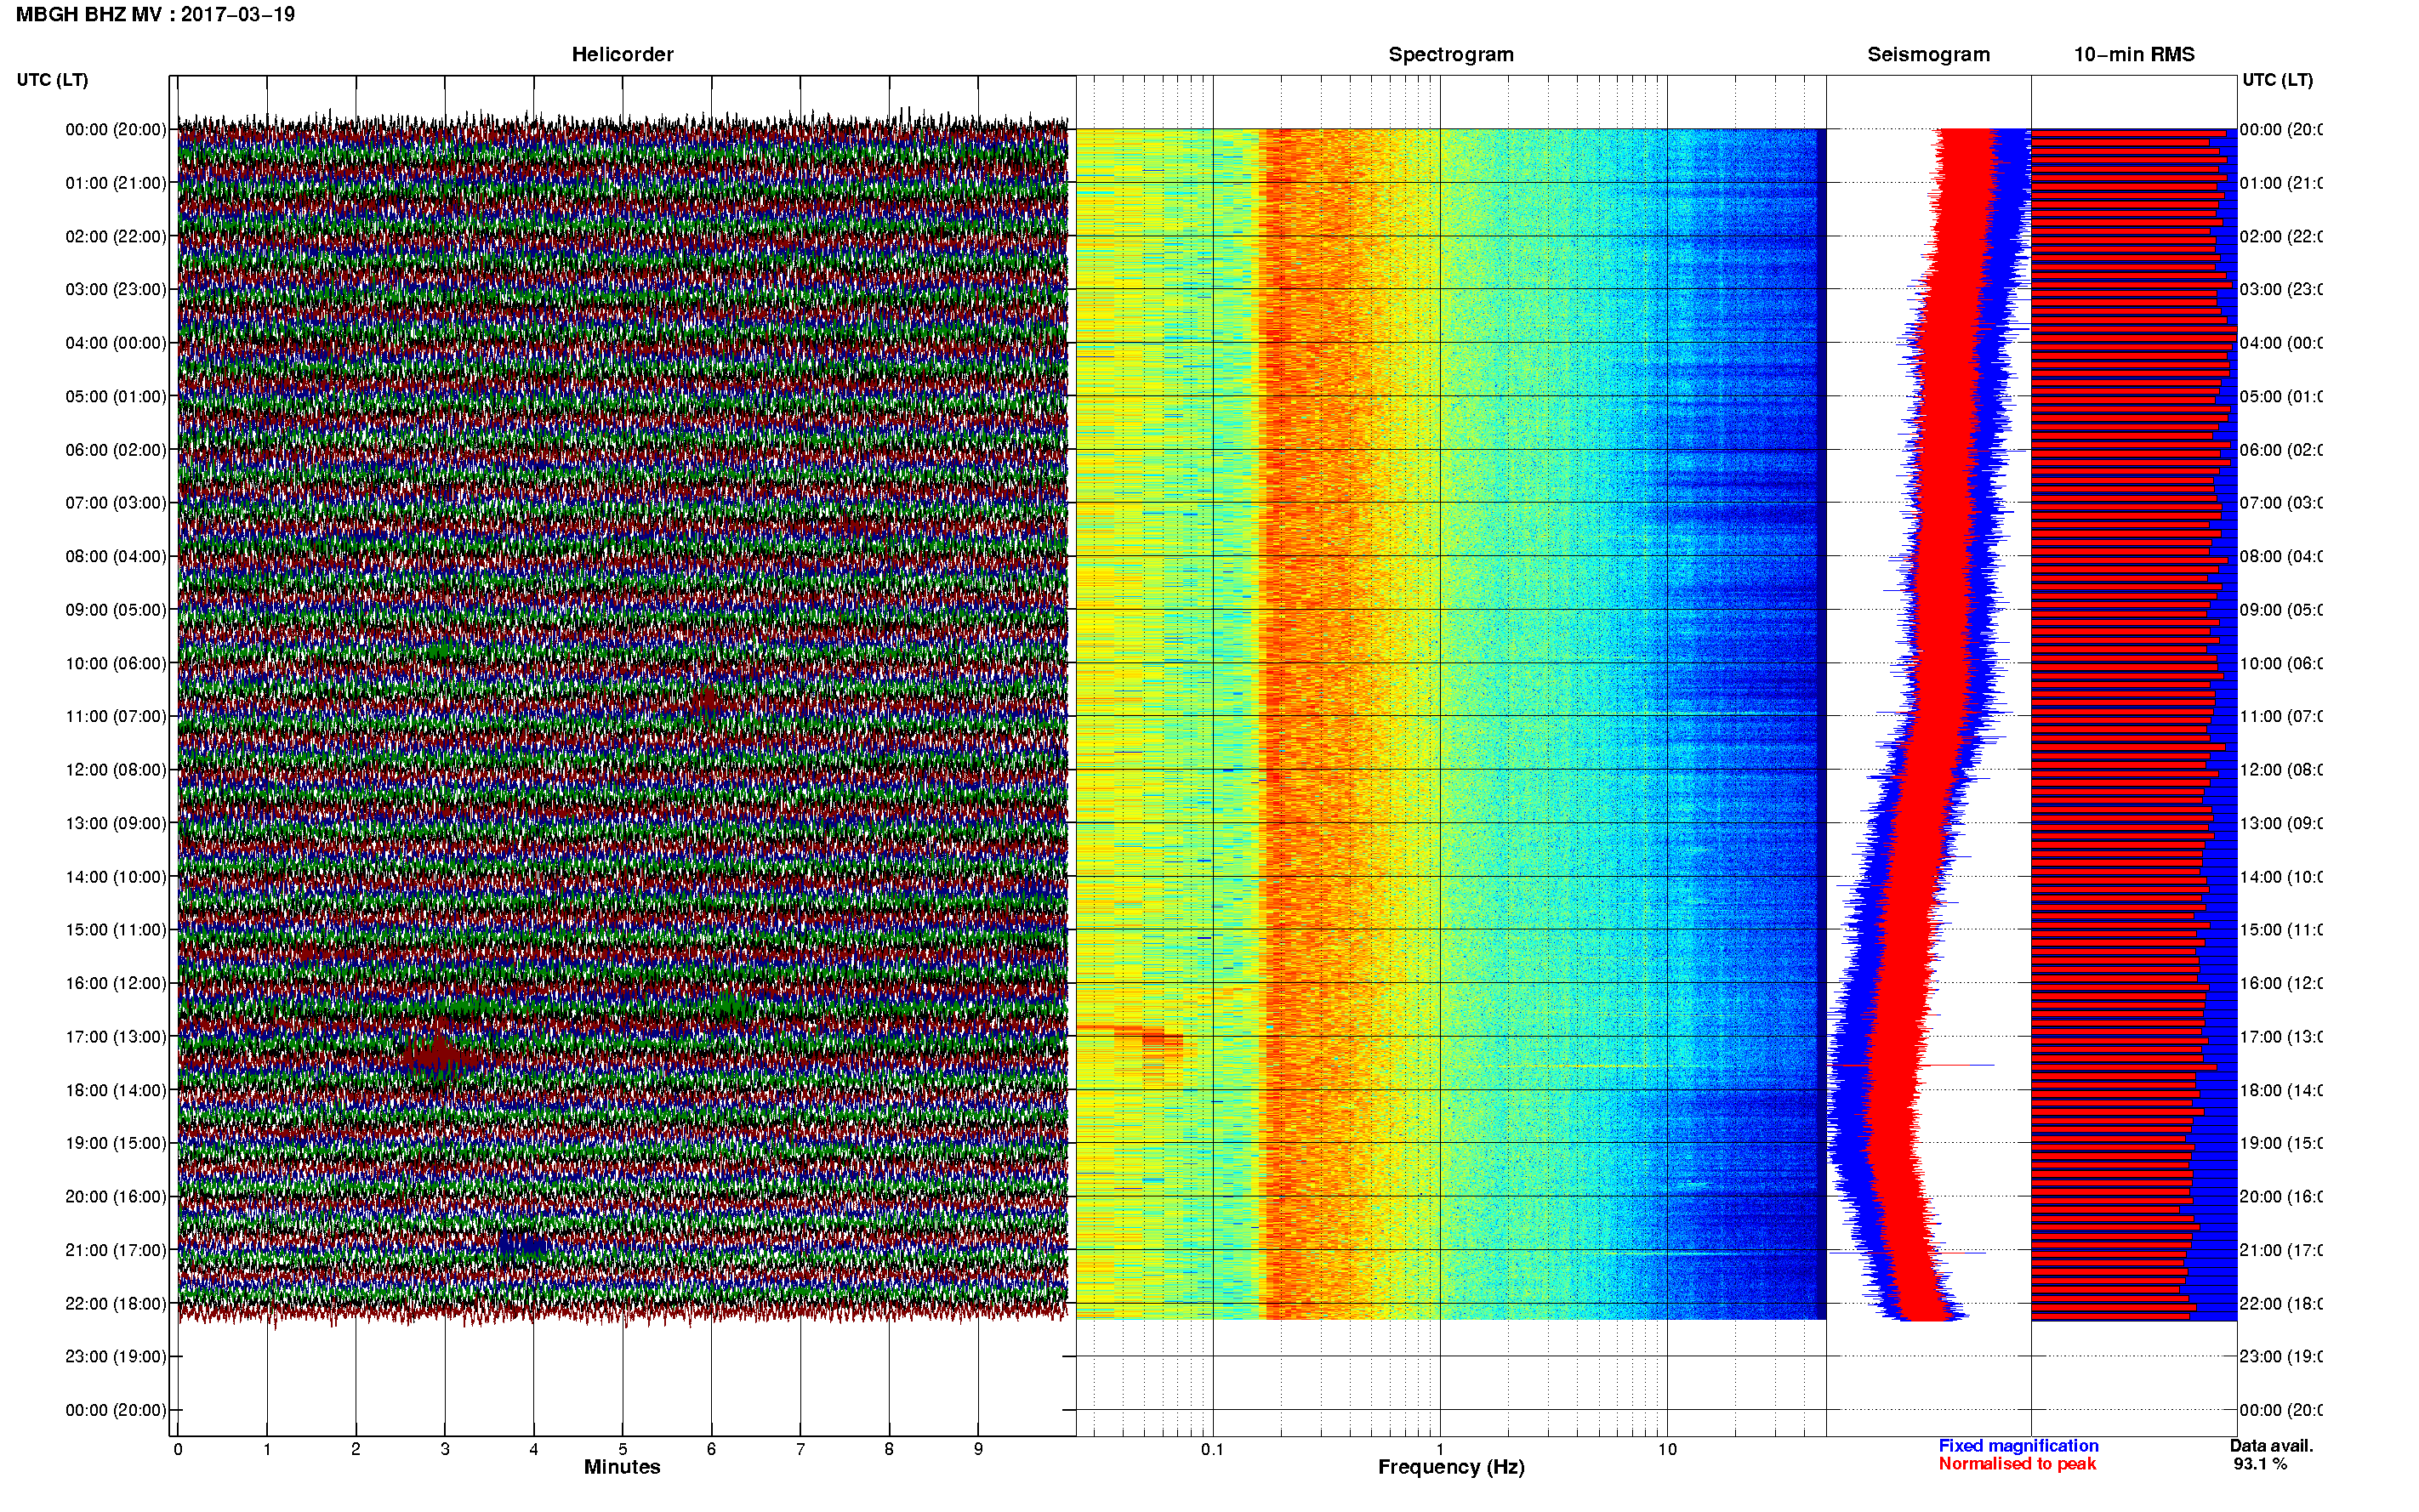This screenshot has height=1512, width=2419.
Task: Click left-axis time label "02:00 (22:00)"
Action: click(x=116, y=236)
